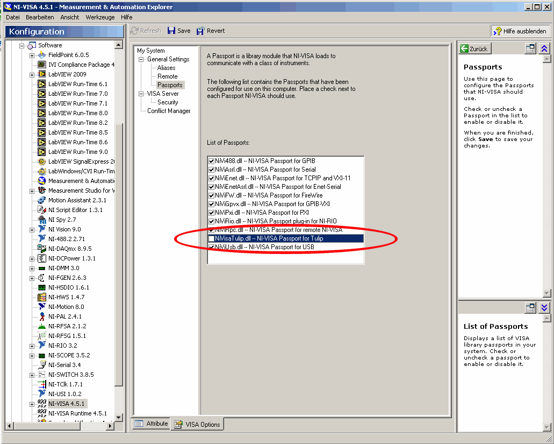Screen dimensions: 554x444
Task: Select LabVIEW Run-Time 6.1 icon
Action: pos(42,84)
